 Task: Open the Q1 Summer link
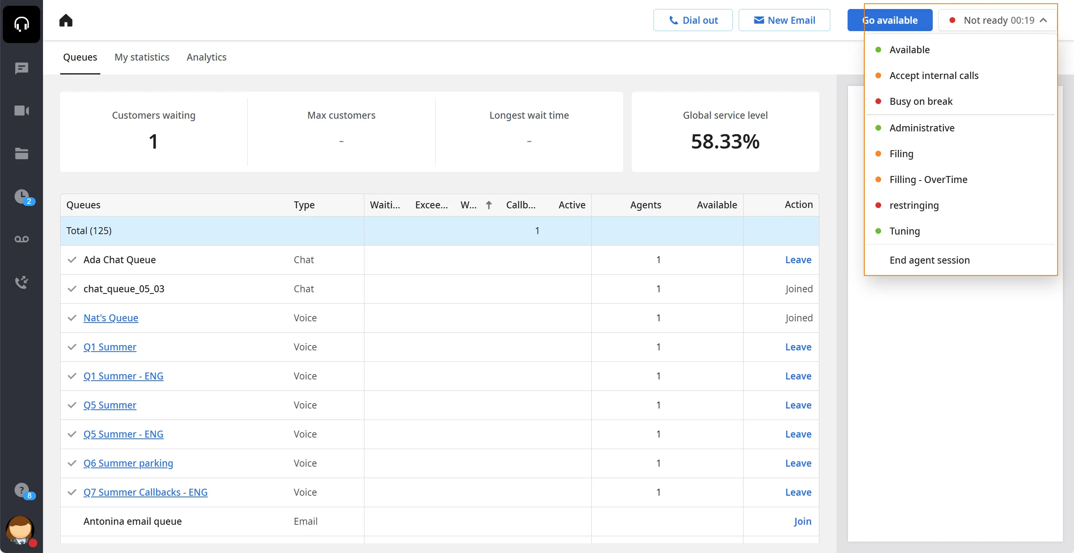pos(110,347)
